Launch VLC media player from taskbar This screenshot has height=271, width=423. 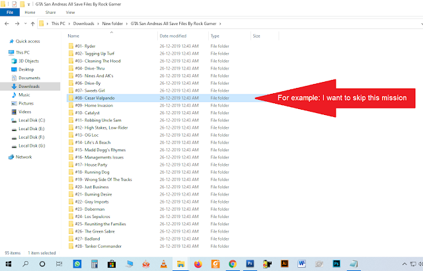coord(163,264)
